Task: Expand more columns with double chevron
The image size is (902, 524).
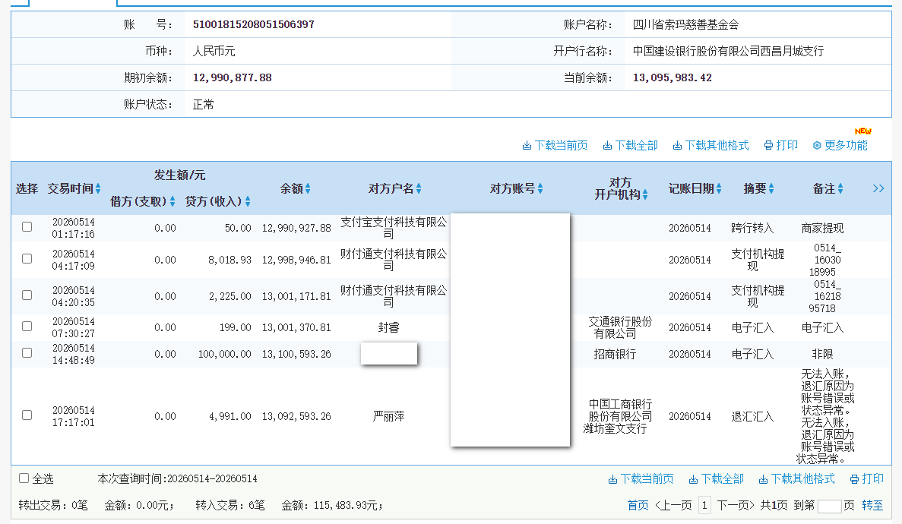Action: click(878, 188)
